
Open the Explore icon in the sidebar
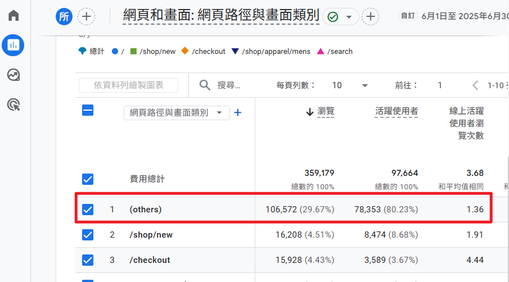tap(13, 75)
